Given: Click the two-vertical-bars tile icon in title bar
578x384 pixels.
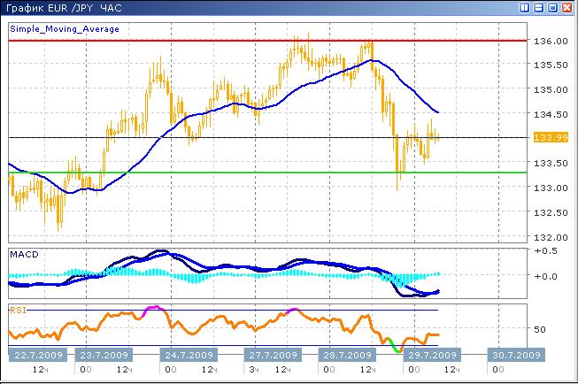Looking at the screenshot, I should click(x=524, y=7).
